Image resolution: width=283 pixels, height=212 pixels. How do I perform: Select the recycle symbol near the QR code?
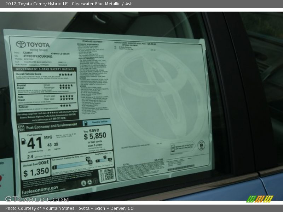[89, 183]
